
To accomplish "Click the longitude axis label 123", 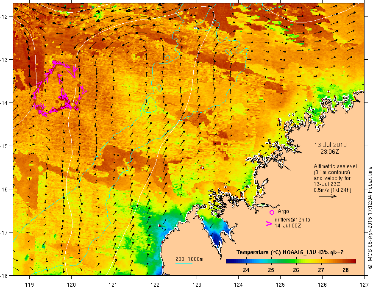I will coord(197,285).
